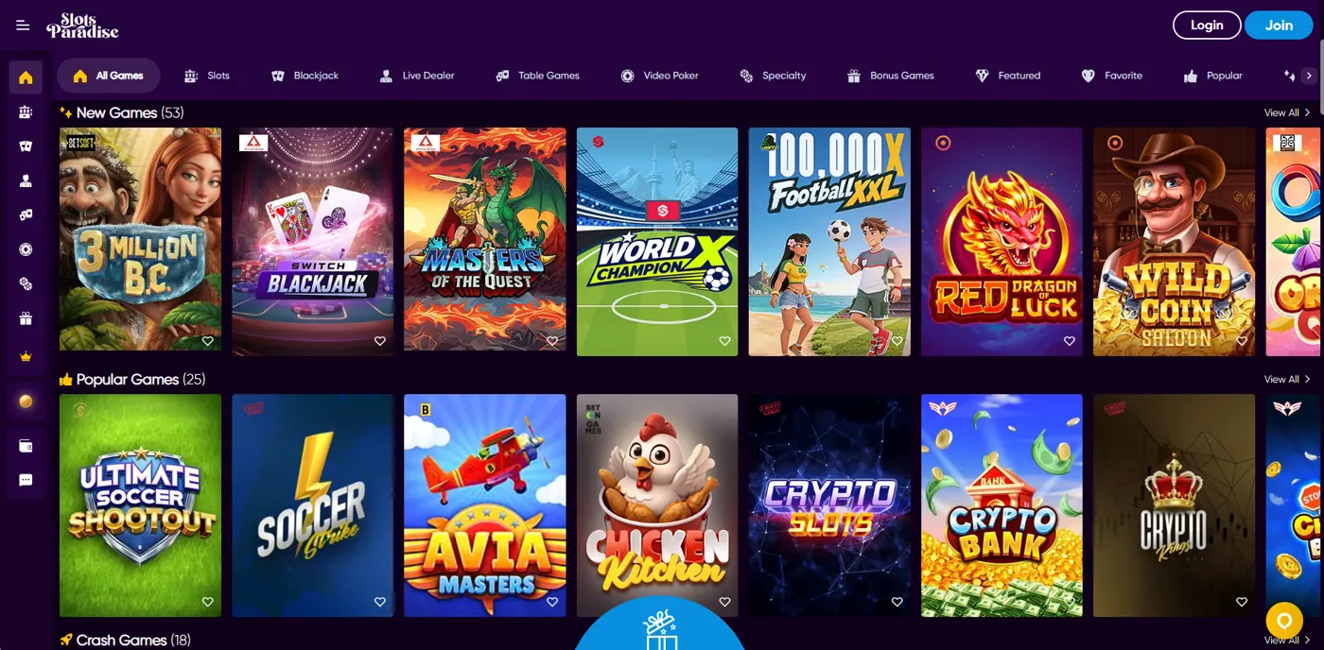Select the home icon in sidebar
Screen dimensions: 1324x650
[26, 77]
